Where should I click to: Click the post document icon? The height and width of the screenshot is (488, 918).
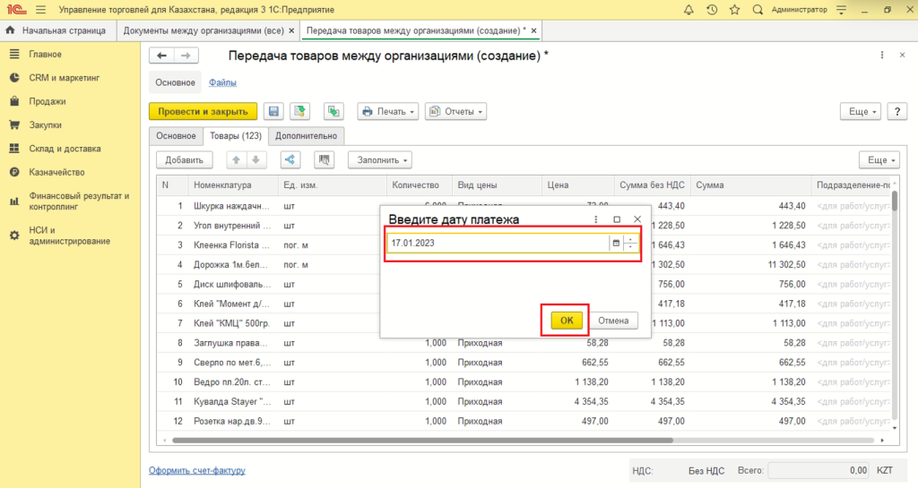pos(300,111)
